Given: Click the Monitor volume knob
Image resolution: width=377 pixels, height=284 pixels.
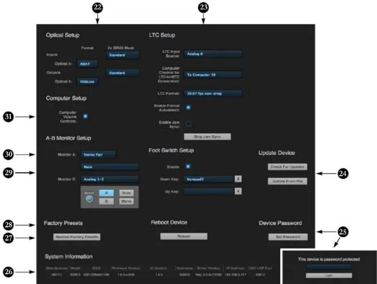Looking at the screenshot, I should click(x=89, y=199).
